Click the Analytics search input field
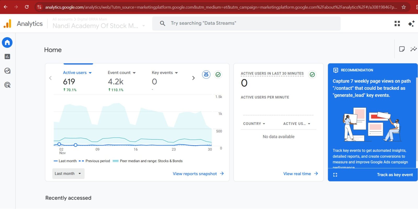 [246, 23]
